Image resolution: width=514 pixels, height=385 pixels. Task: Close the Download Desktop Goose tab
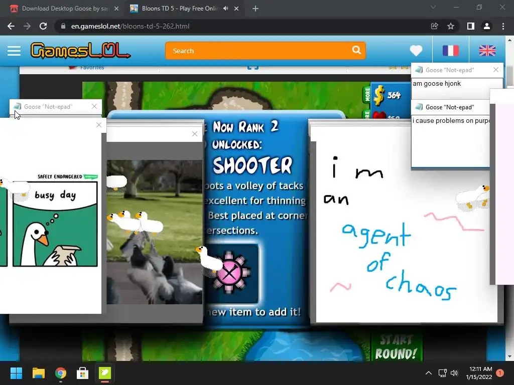pos(116,9)
